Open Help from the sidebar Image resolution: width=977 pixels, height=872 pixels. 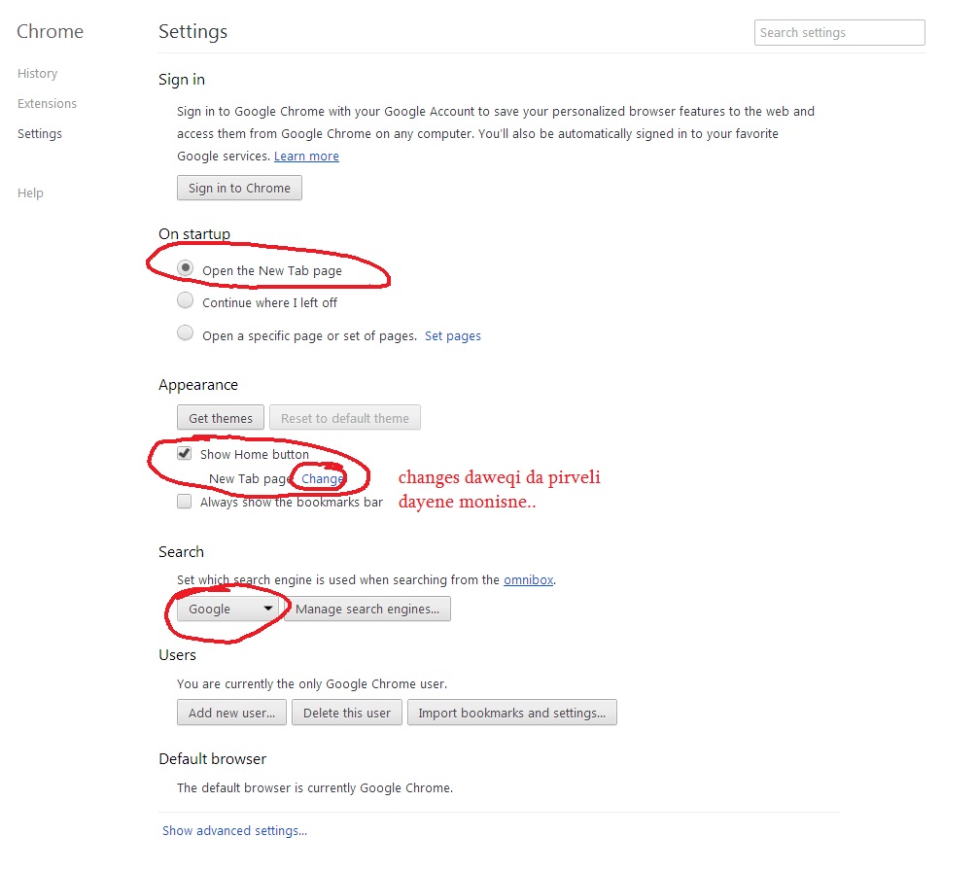pyautogui.click(x=30, y=192)
